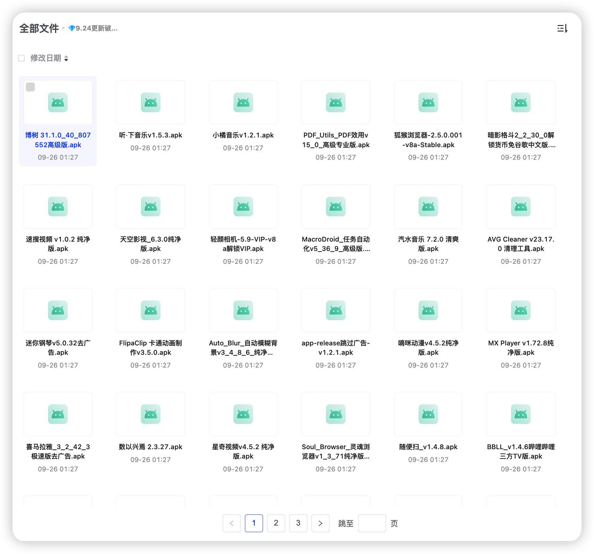Focus the 跳至 page number field
594x554 pixels.
[x=372, y=523]
